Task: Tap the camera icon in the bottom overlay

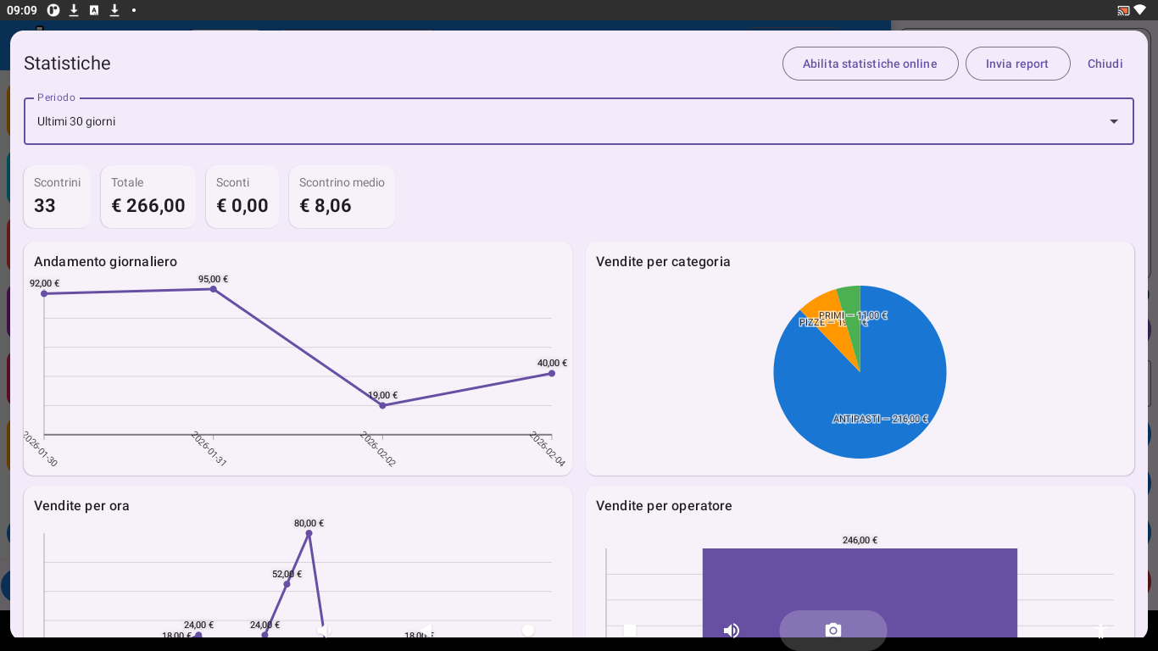Action: (x=833, y=630)
